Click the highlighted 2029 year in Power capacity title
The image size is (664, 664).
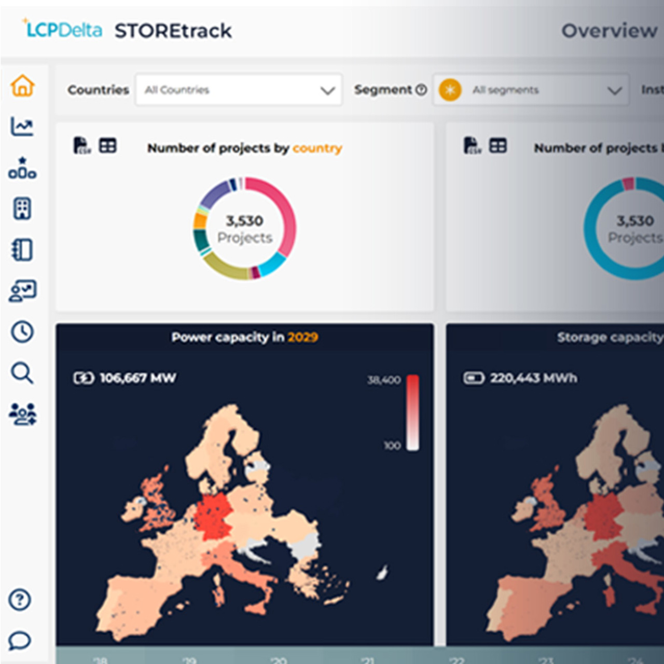(x=303, y=337)
